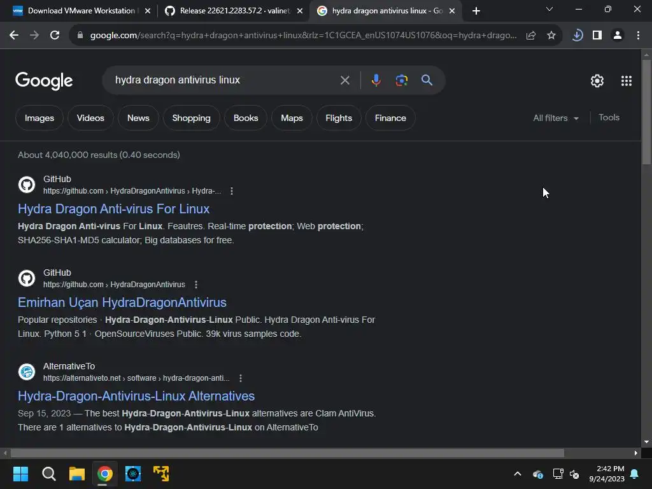
Task: Open Chrome three-dot menu
Action: click(x=638, y=36)
